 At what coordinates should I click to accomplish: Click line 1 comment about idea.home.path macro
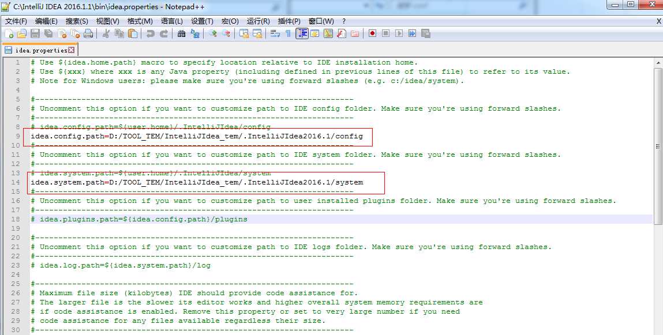(x=224, y=62)
